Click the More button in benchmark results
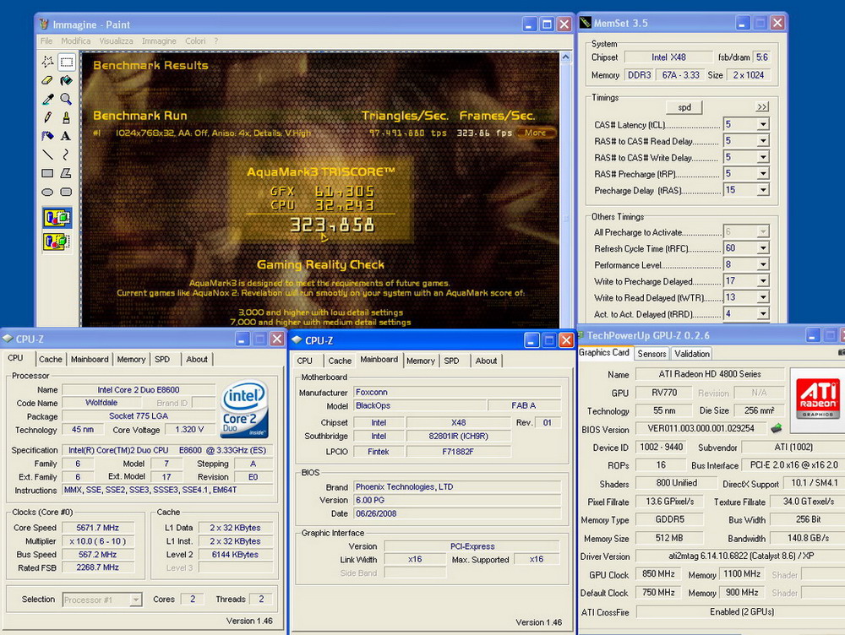 pyautogui.click(x=535, y=133)
